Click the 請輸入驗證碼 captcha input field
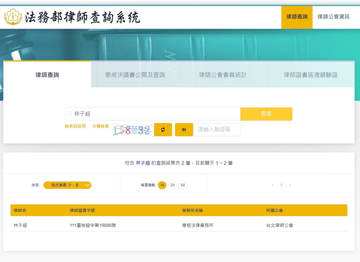The image size is (360, 262). (216, 130)
